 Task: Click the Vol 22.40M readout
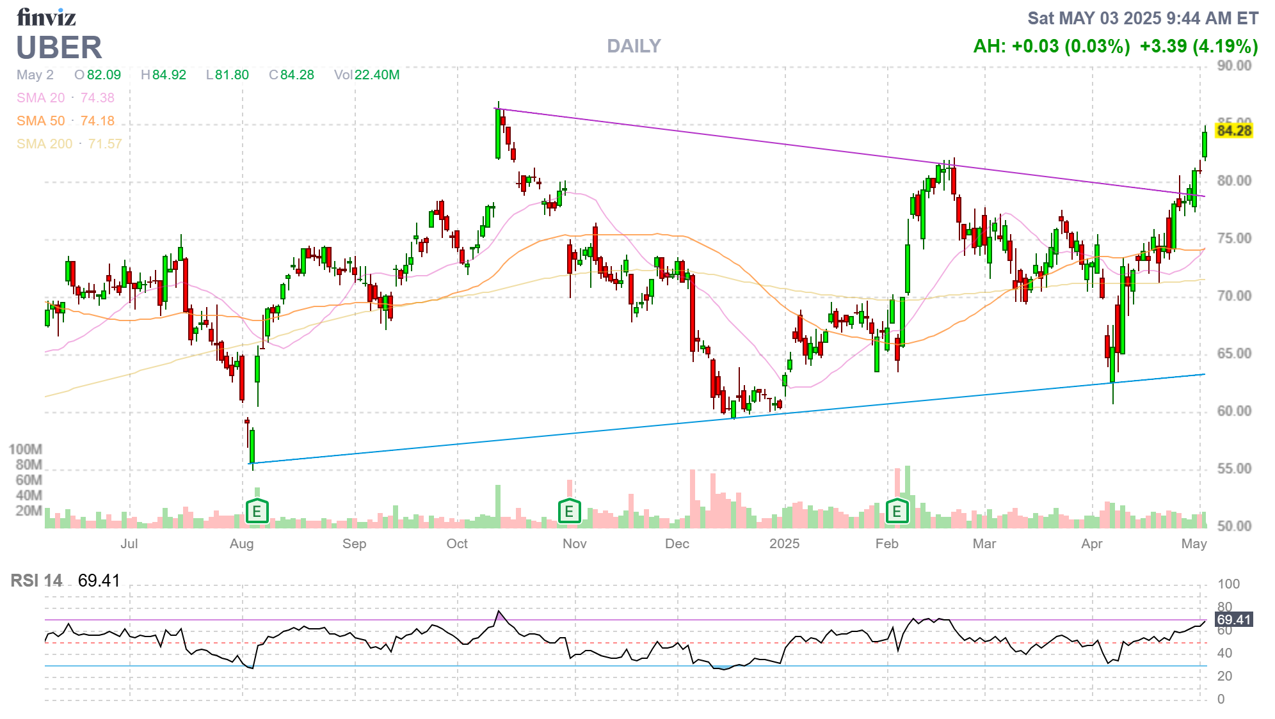(367, 75)
